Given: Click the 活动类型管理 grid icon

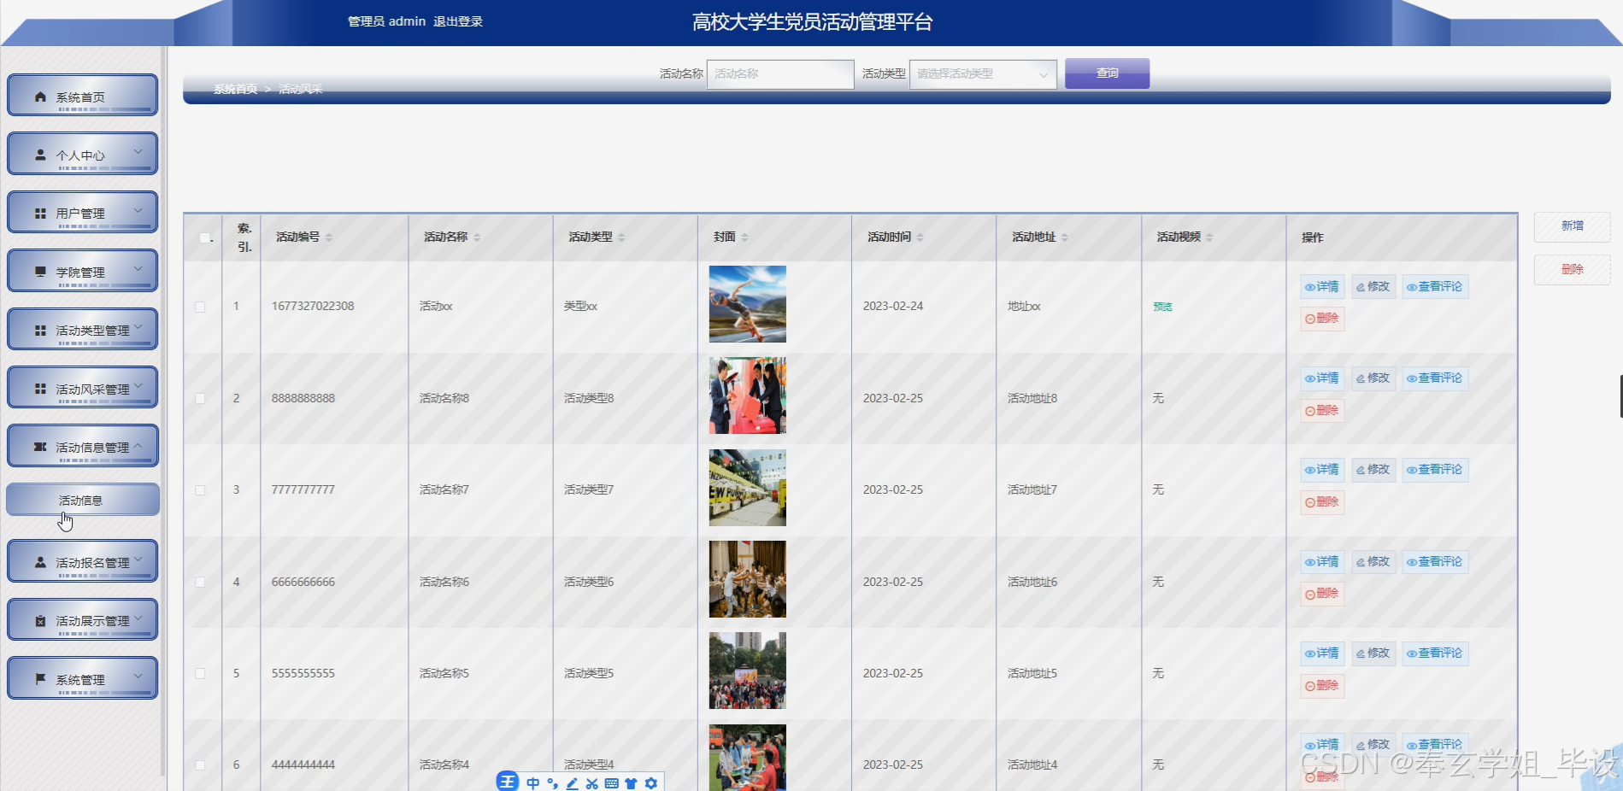Looking at the screenshot, I should click(x=40, y=331).
